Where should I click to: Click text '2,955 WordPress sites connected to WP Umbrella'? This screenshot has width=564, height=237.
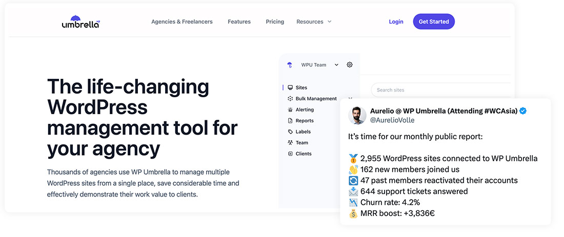coord(449,158)
